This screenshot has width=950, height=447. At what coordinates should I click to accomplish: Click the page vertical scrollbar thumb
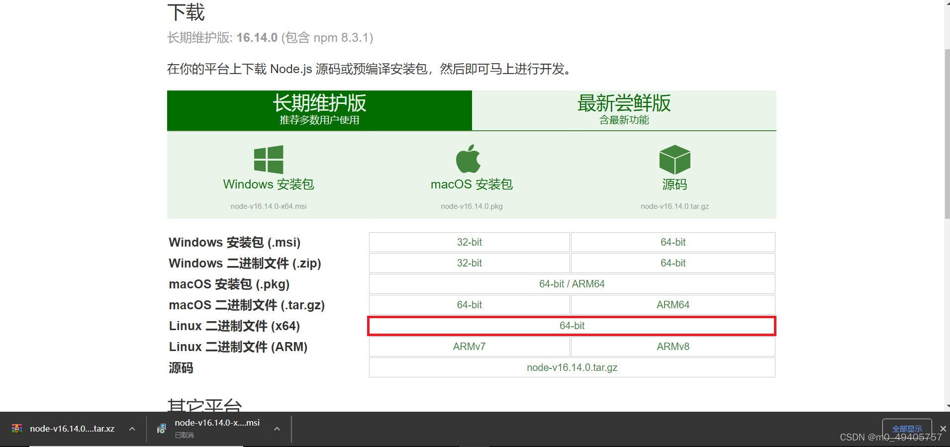[947, 134]
